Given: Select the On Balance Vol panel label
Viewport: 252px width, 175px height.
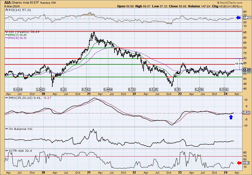Looking at the screenshot, I should pyautogui.click(x=19, y=129).
